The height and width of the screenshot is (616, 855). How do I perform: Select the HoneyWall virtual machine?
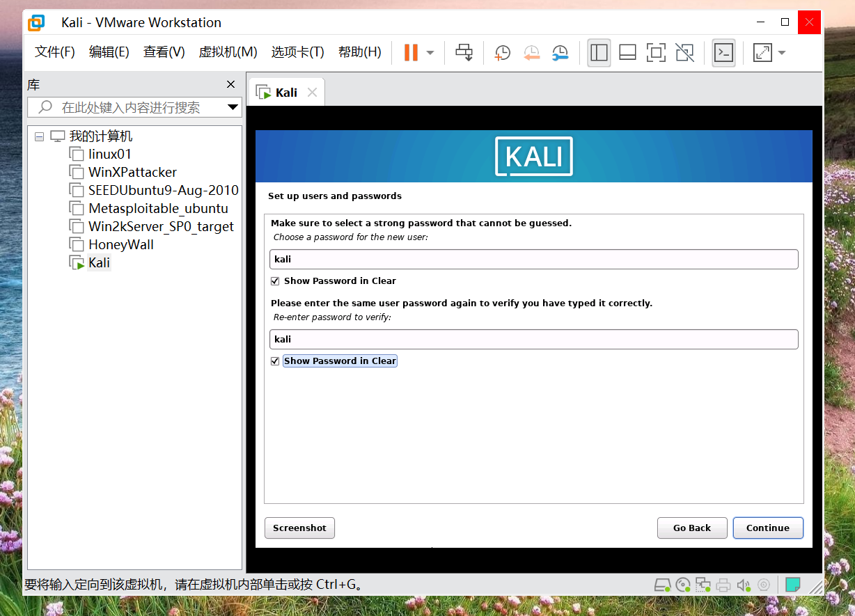[121, 245]
